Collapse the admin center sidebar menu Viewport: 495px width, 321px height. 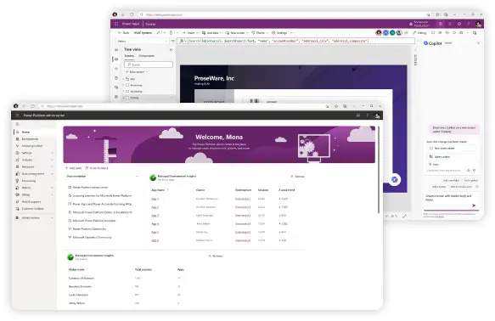click(x=17, y=124)
